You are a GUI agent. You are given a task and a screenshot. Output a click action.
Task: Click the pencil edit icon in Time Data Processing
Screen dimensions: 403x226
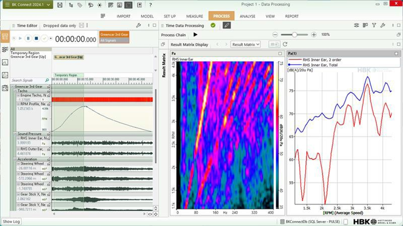pos(226,25)
